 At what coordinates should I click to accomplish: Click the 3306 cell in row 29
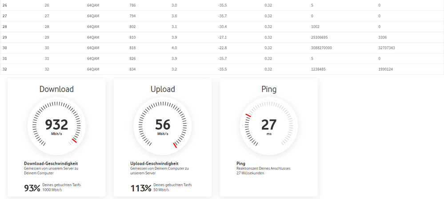coord(382,37)
